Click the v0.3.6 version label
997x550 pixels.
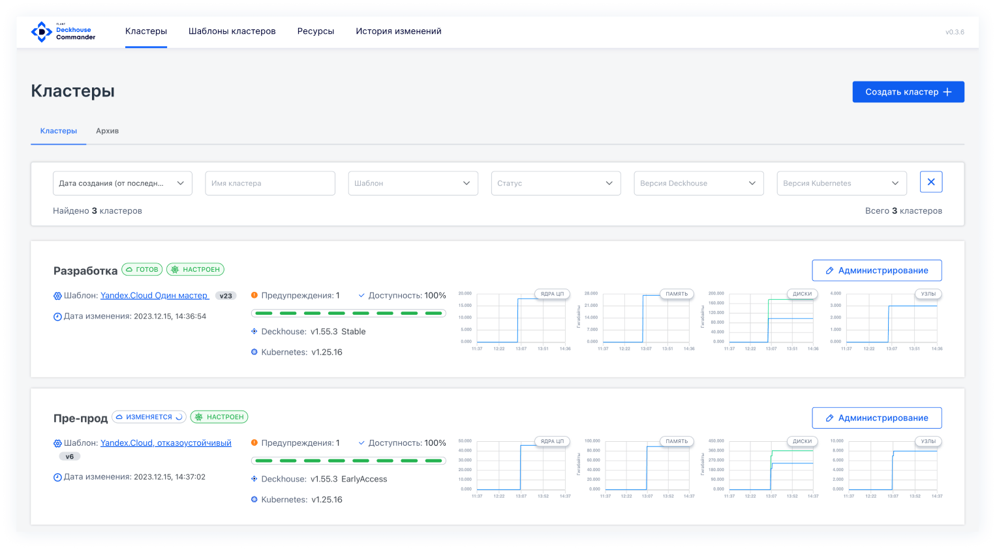tap(955, 32)
